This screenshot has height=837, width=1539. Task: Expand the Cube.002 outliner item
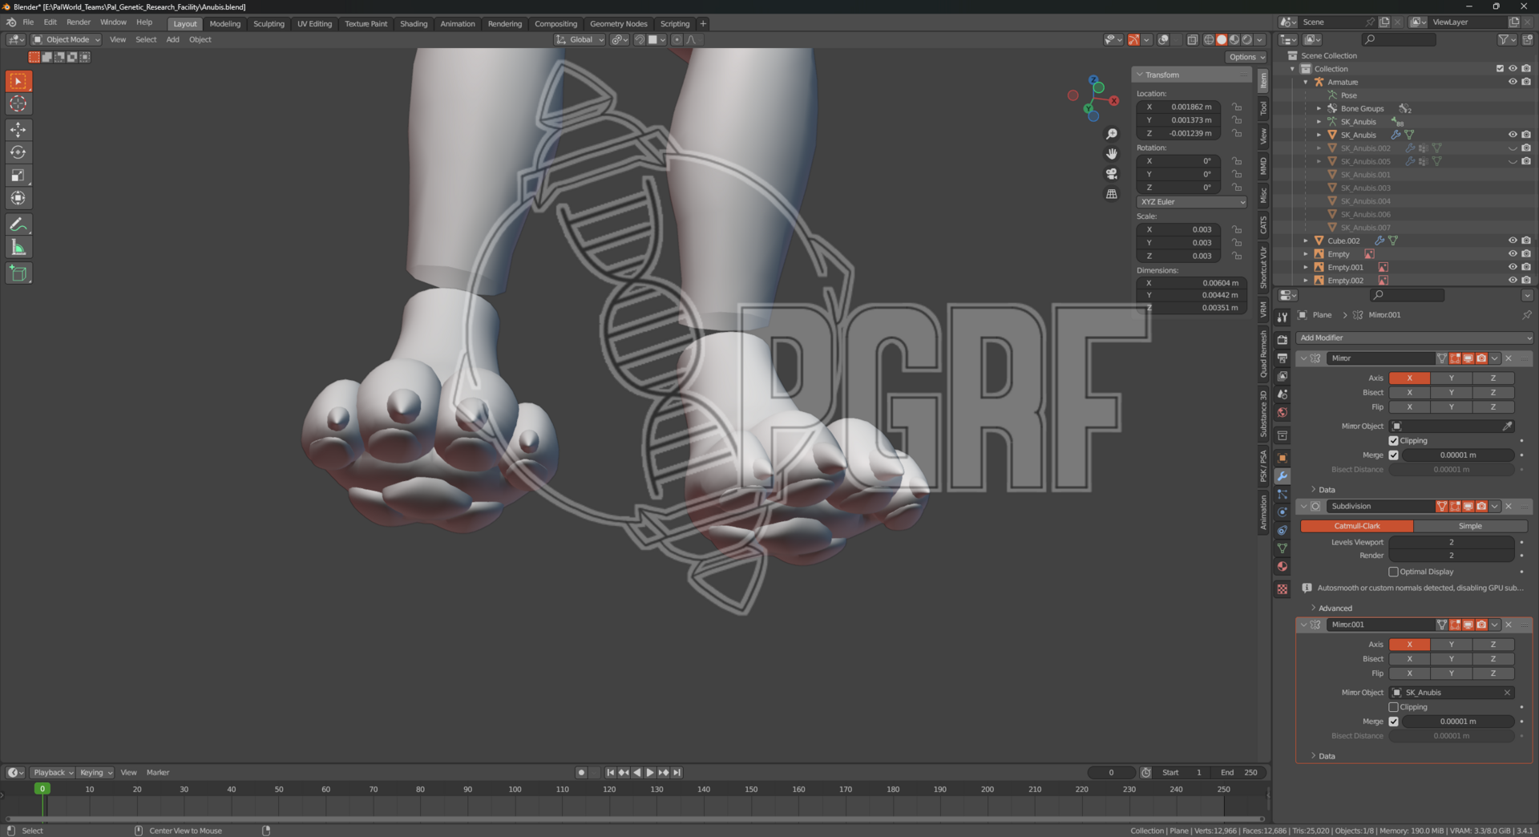[x=1306, y=241]
